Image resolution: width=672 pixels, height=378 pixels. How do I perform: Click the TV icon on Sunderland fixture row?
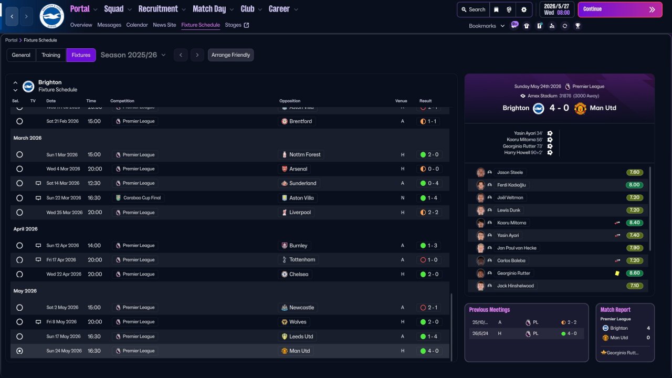point(38,183)
